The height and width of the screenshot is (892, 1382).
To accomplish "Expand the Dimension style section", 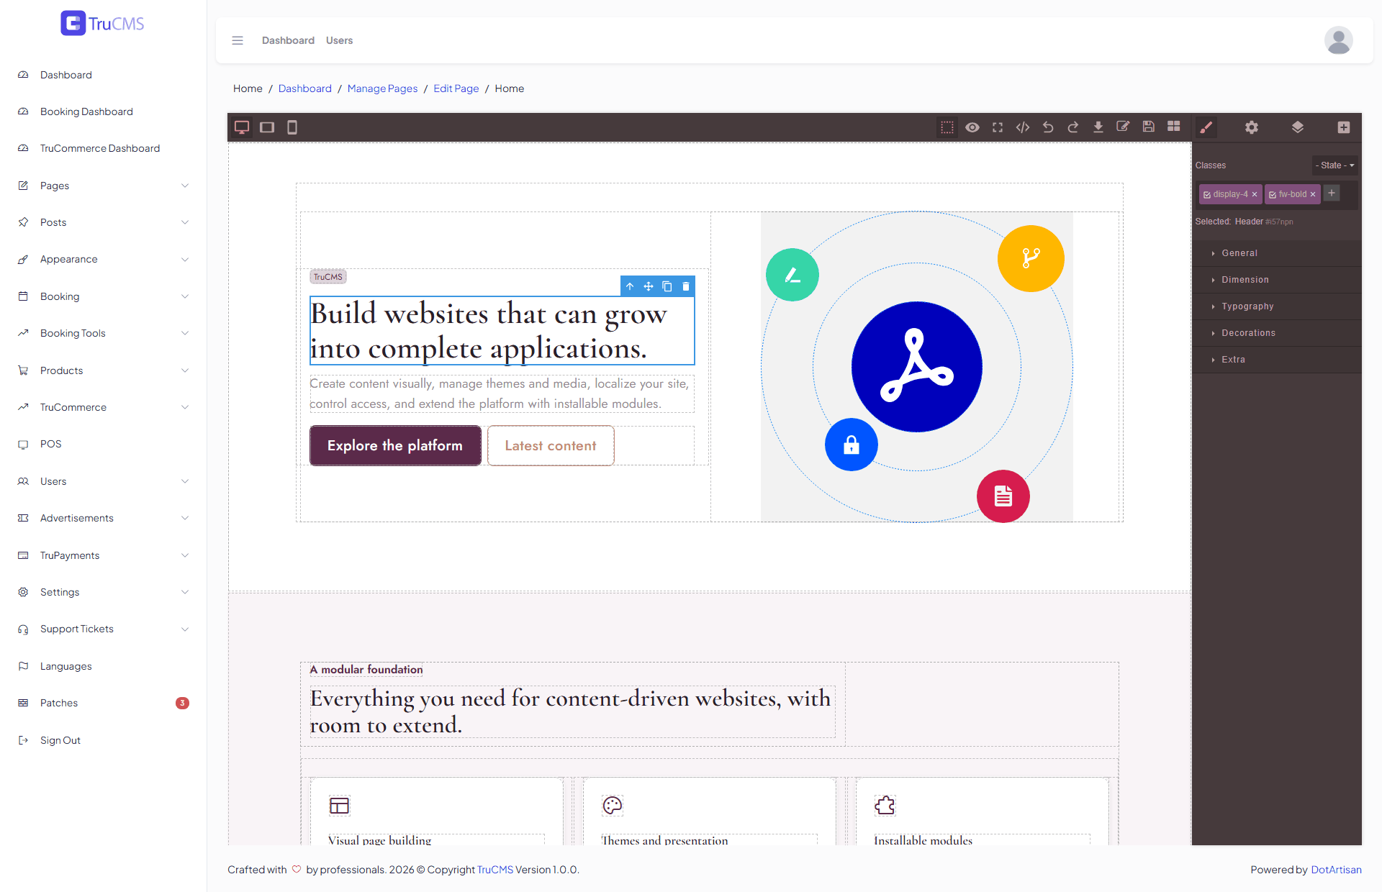I will click(1277, 280).
